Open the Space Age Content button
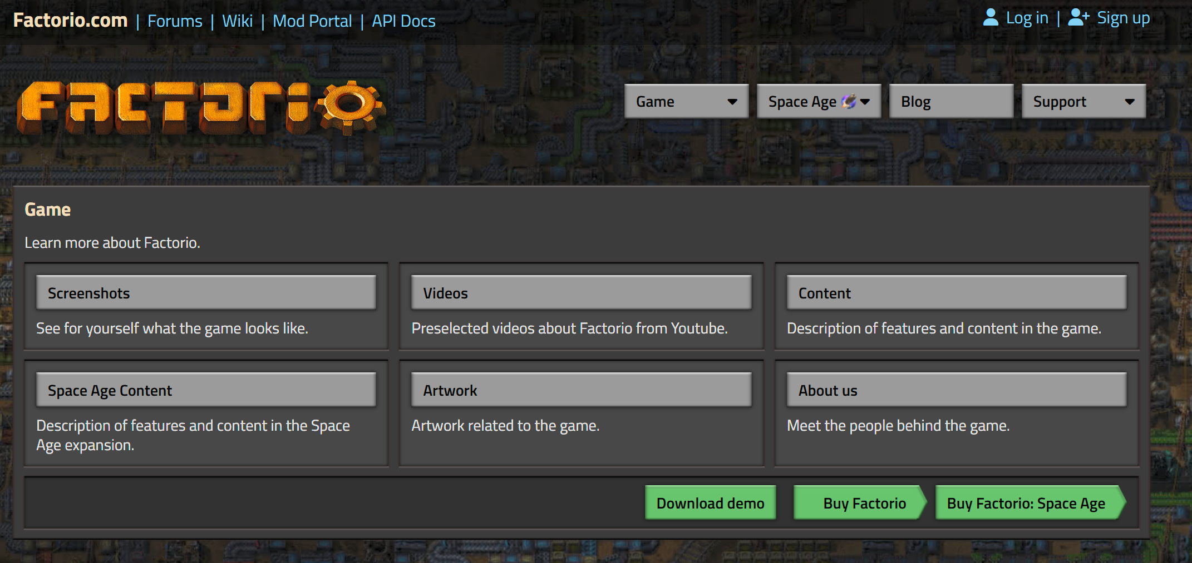Screen dimensions: 1192x563 (206, 390)
